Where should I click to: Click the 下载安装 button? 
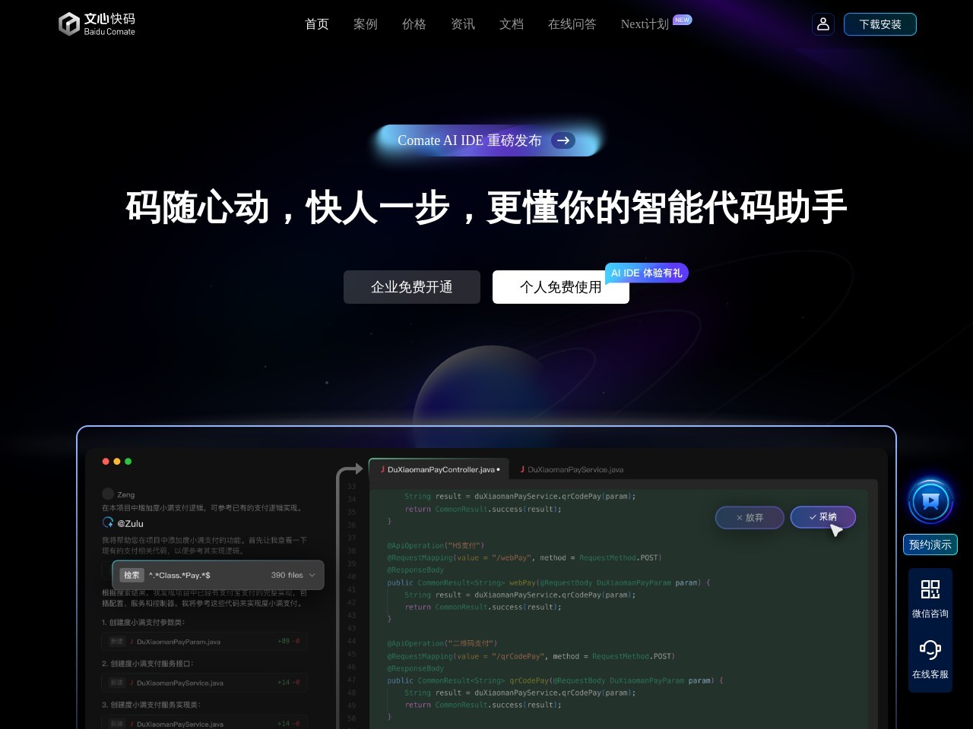click(880, 24)
